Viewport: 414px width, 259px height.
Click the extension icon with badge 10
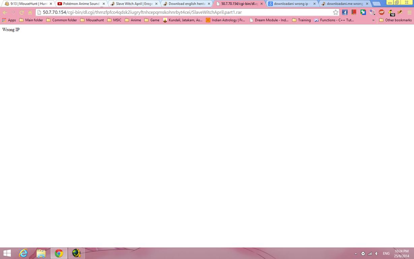(391, 12)
